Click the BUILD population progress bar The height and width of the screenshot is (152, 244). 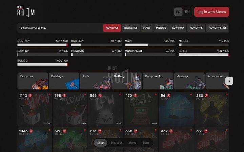coord(204,55)
